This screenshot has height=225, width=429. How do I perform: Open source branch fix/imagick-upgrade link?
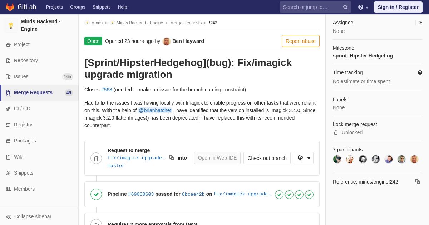click(x=136, y=158)
